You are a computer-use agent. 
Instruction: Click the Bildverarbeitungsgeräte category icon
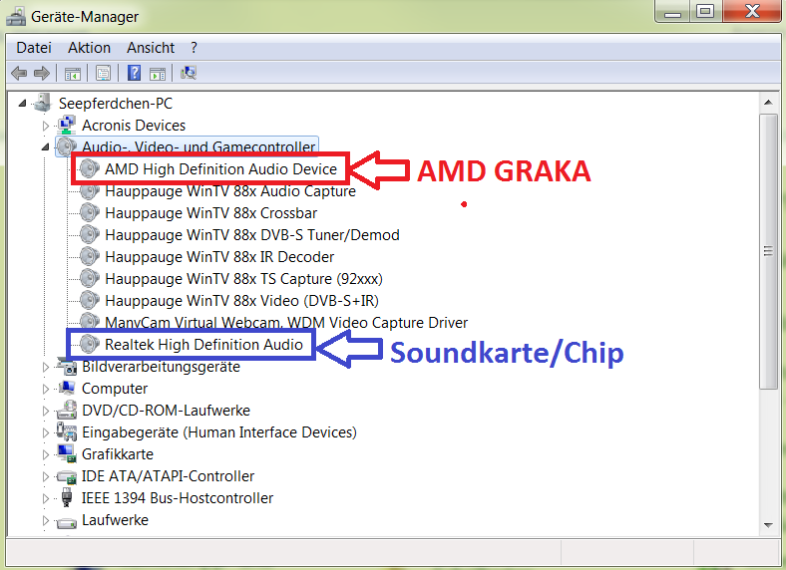pos(66,367)
